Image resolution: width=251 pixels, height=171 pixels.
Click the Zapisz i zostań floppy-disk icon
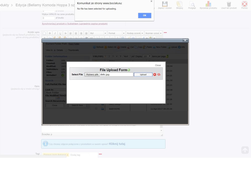(x=165, y=4)
